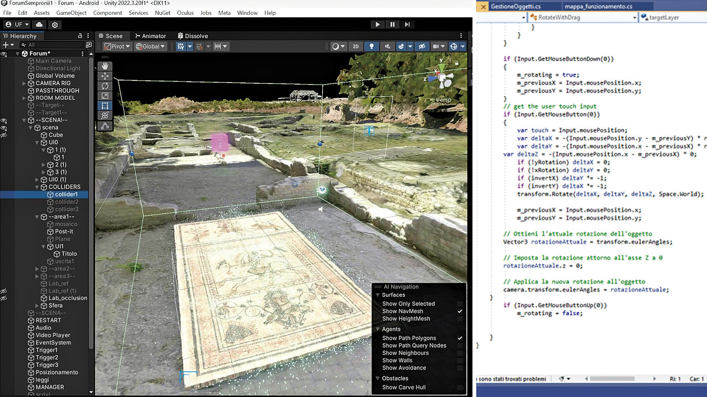This screenshot has width=707, height=397.
Task: Toggle scene lighting bulb icon
Action: pos(371,46)
